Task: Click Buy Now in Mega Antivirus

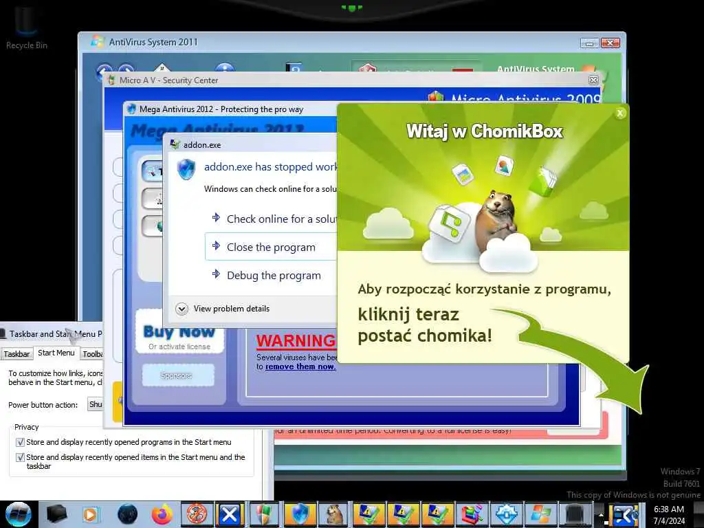Action: click(x=179, y=331)
